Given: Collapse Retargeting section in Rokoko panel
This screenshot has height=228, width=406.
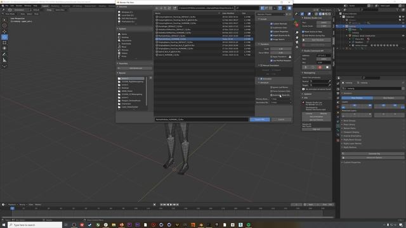Looking at the screenshot, I should point(309,73).
